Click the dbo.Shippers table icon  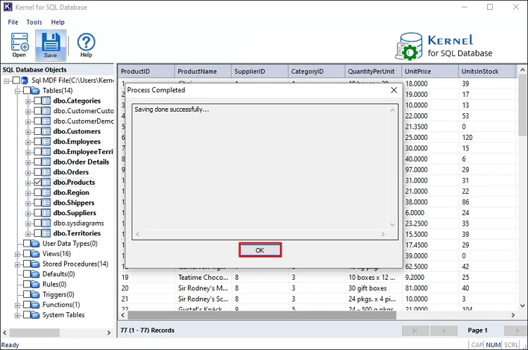pyautogui.click(x=46, y=202)
